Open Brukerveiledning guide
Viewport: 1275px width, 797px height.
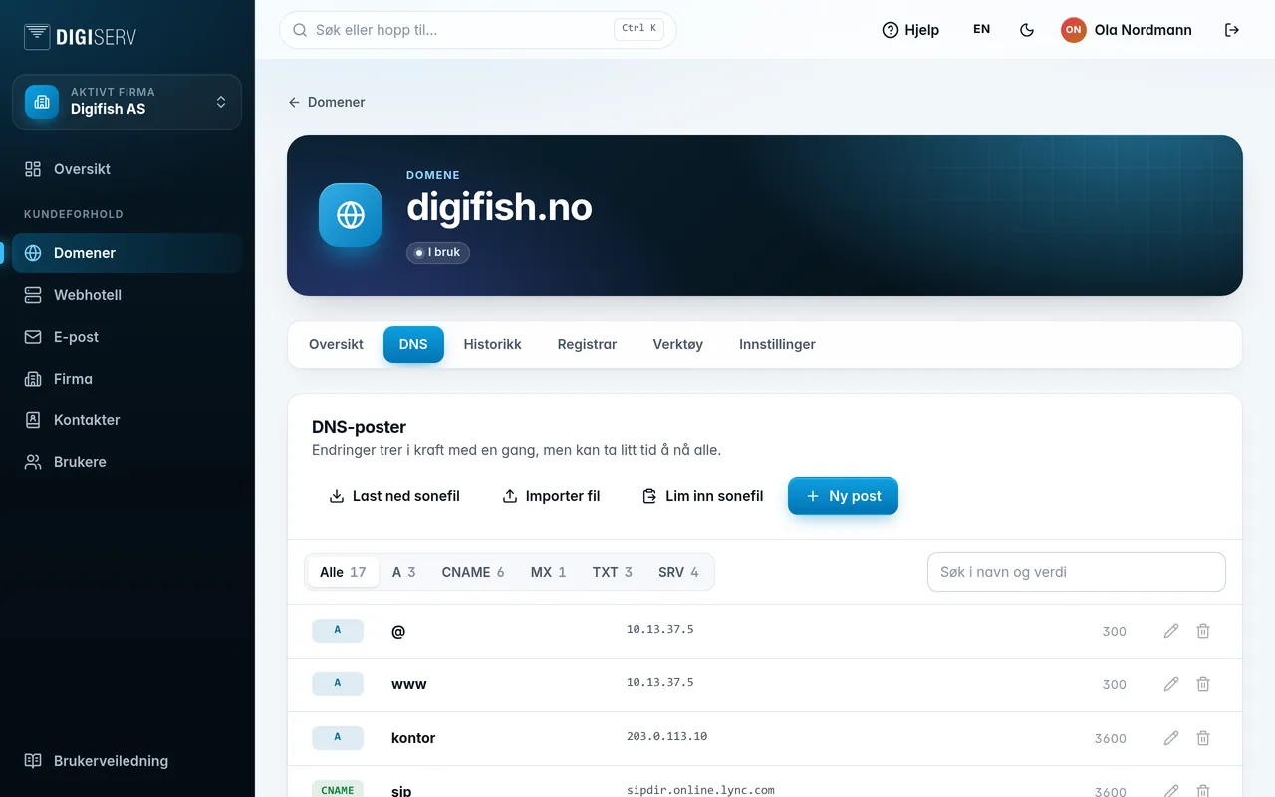tap(127, 761)
